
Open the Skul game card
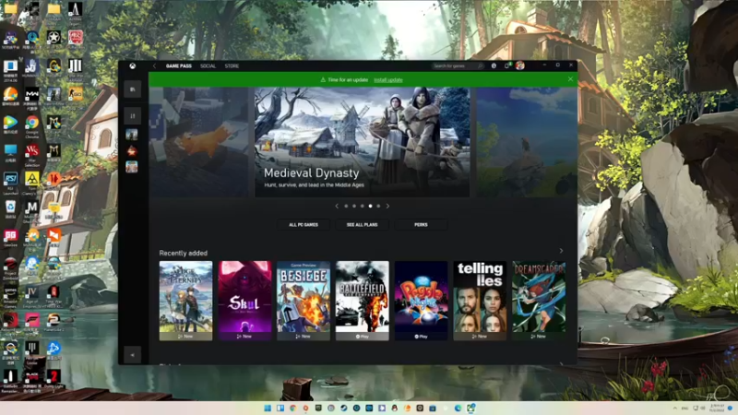tap(244, 301)
